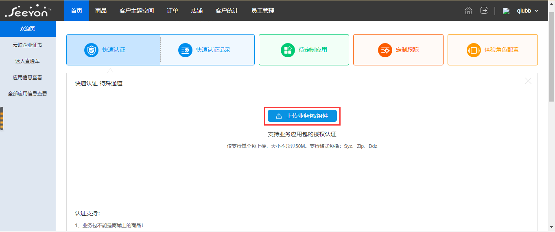Click the 业务包不能是商城上的商品 line

coord(109,225)
